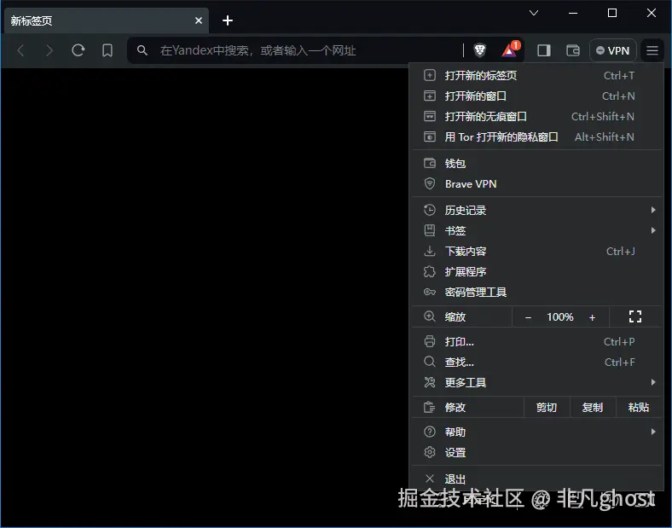Image resolution: width=672 pixels, height=528 pixels.
Task: Minimize the browser window
Action: [573, 13]
